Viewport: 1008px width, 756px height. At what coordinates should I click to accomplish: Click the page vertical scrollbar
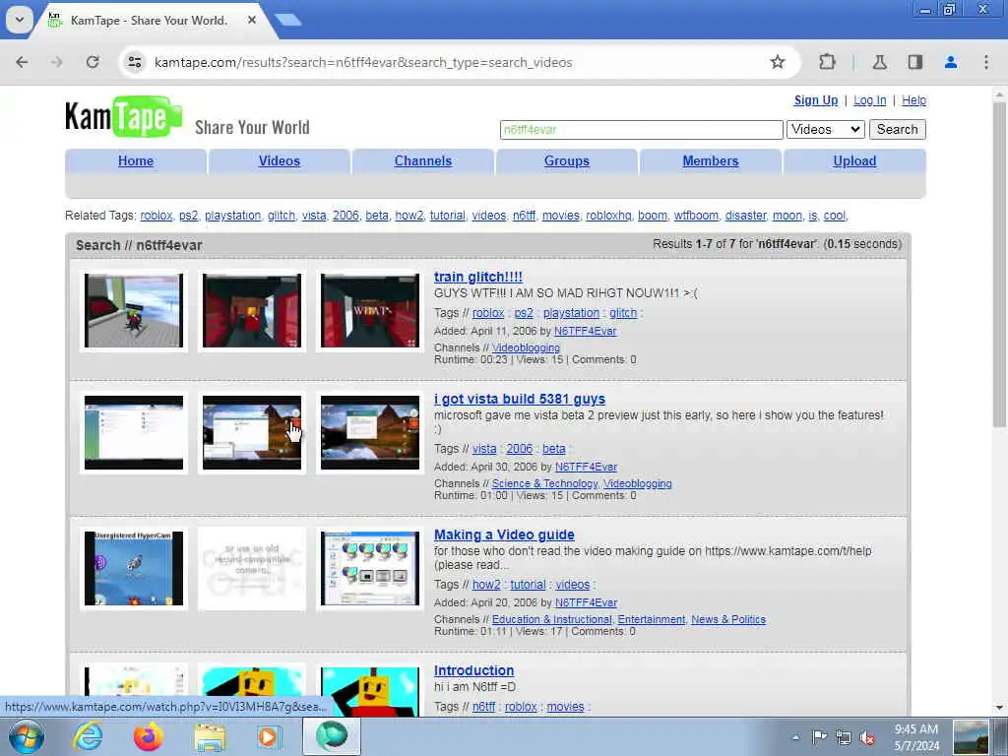(999, 264)
